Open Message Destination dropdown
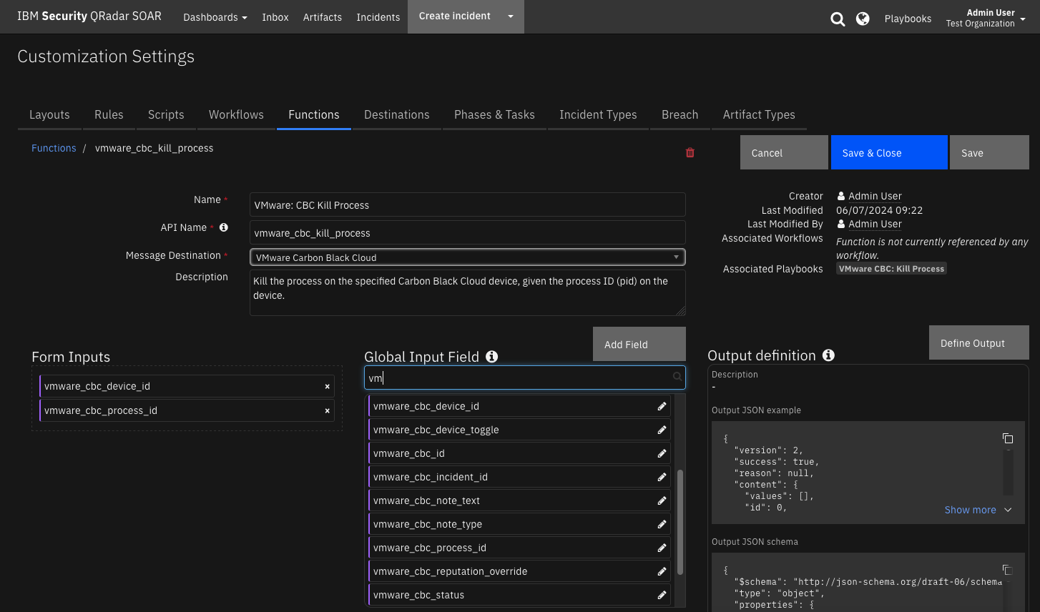Screen dimensions: 1040x612 pyautogui.click(x=468, y=257)
